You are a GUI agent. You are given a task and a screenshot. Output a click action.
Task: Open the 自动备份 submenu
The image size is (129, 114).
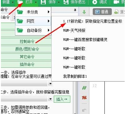[x=33, y=30]
